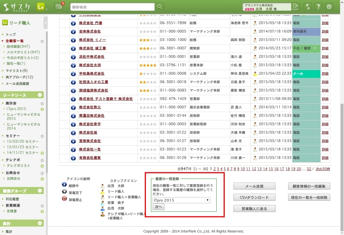Collapse the left sidebar panel

point(46,23)
